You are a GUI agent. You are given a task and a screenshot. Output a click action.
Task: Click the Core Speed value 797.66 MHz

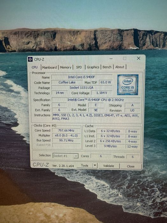[66, 130]
